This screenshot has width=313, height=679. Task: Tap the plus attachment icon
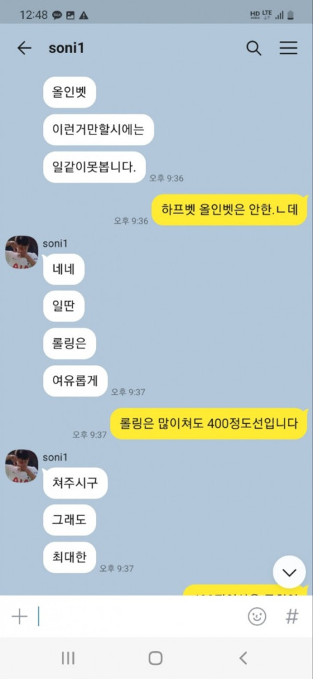[x=19, y=616]
